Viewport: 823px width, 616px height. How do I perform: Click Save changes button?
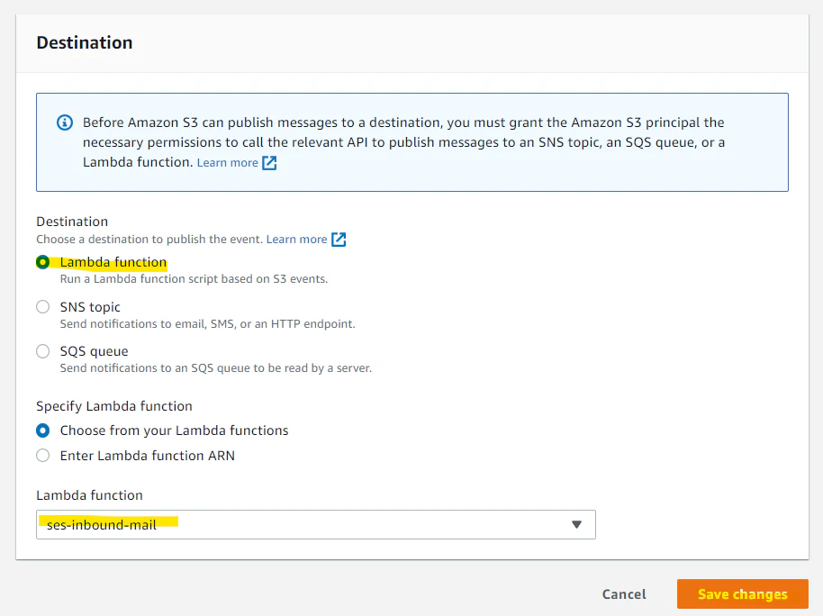[x=742, y=594]
